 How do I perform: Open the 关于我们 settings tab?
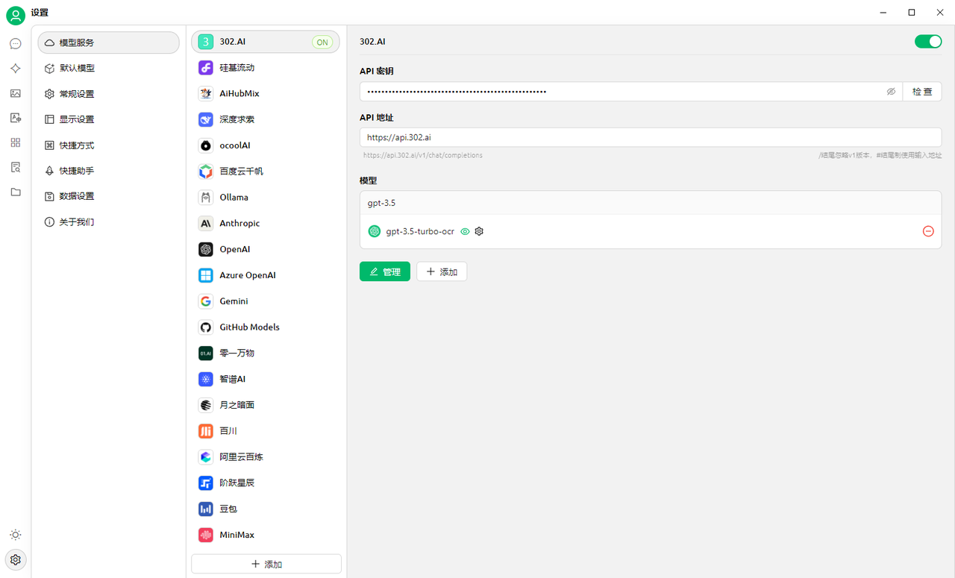tap(109, 222)
